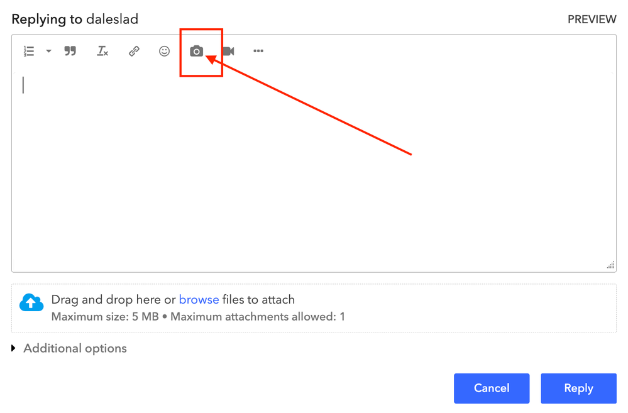Open the emoji smiley picker

164,52
